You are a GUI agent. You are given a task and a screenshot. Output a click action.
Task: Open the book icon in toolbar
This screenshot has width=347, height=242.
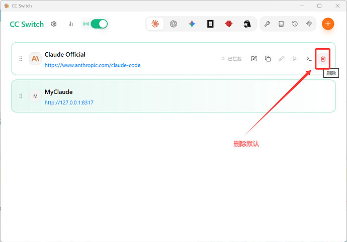coord(281,24)
